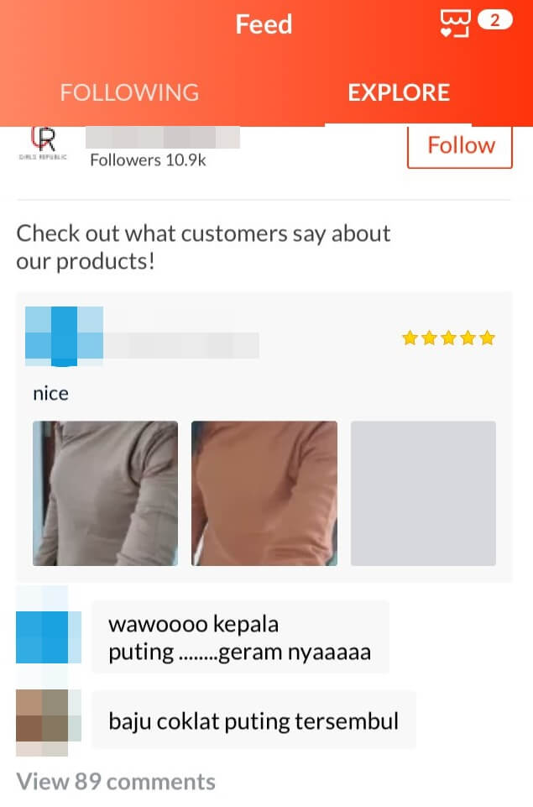Open the chat icon in header
Viewport: 533px width, 807px height.
(455, 24)
